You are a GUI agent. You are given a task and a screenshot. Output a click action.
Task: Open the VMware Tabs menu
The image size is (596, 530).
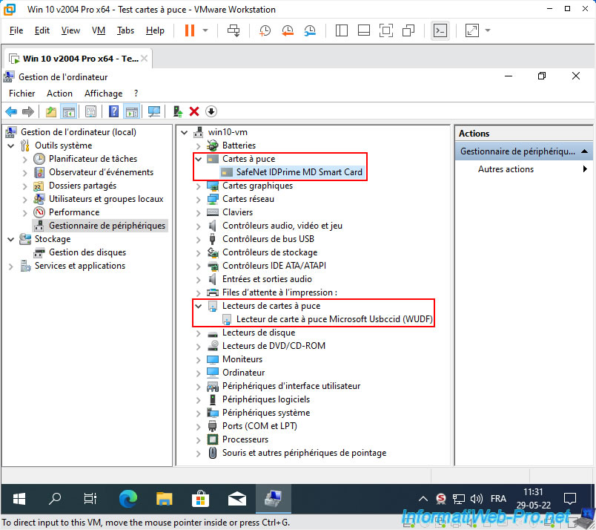[x=125, y=30]
